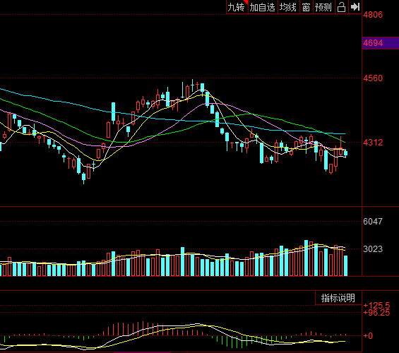Open the 指标说明 indicator description

pos(338,298)
